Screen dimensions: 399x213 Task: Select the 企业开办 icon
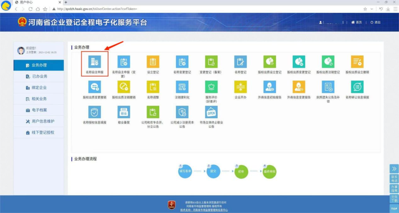240,87
